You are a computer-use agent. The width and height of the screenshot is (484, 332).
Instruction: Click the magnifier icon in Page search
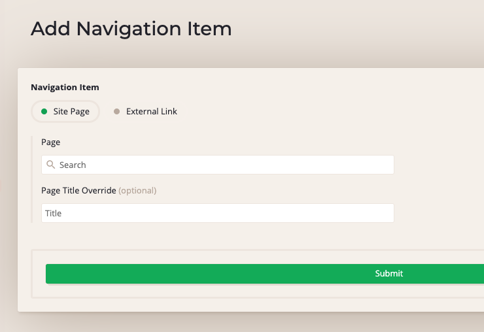[50, 165]
